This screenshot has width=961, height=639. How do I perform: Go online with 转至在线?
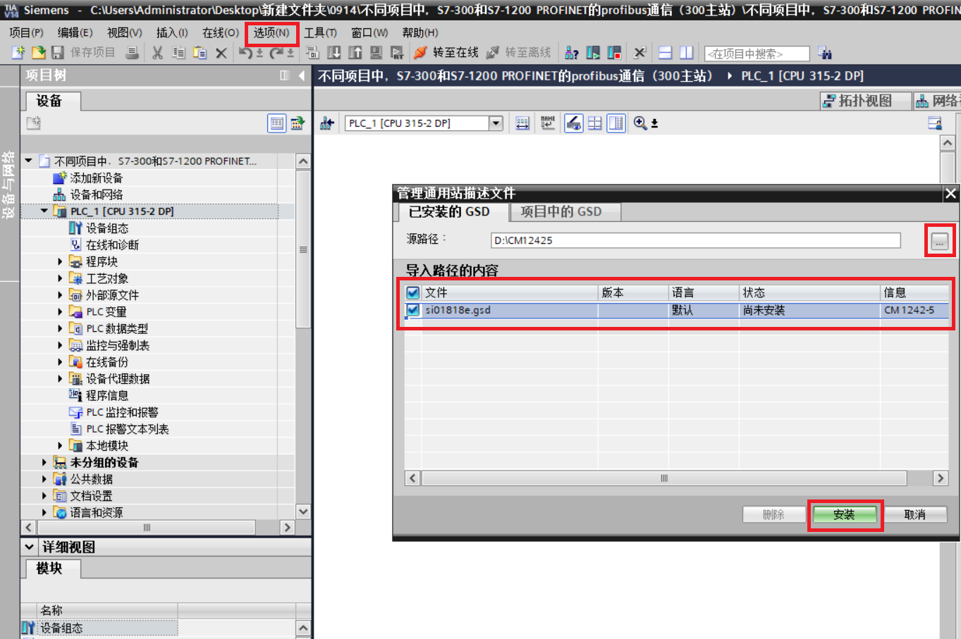click(446, 53)
